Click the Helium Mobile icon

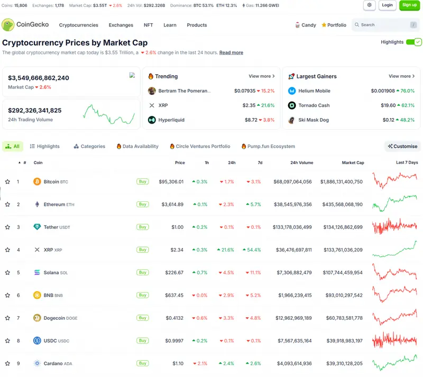[x=292, y=91]
